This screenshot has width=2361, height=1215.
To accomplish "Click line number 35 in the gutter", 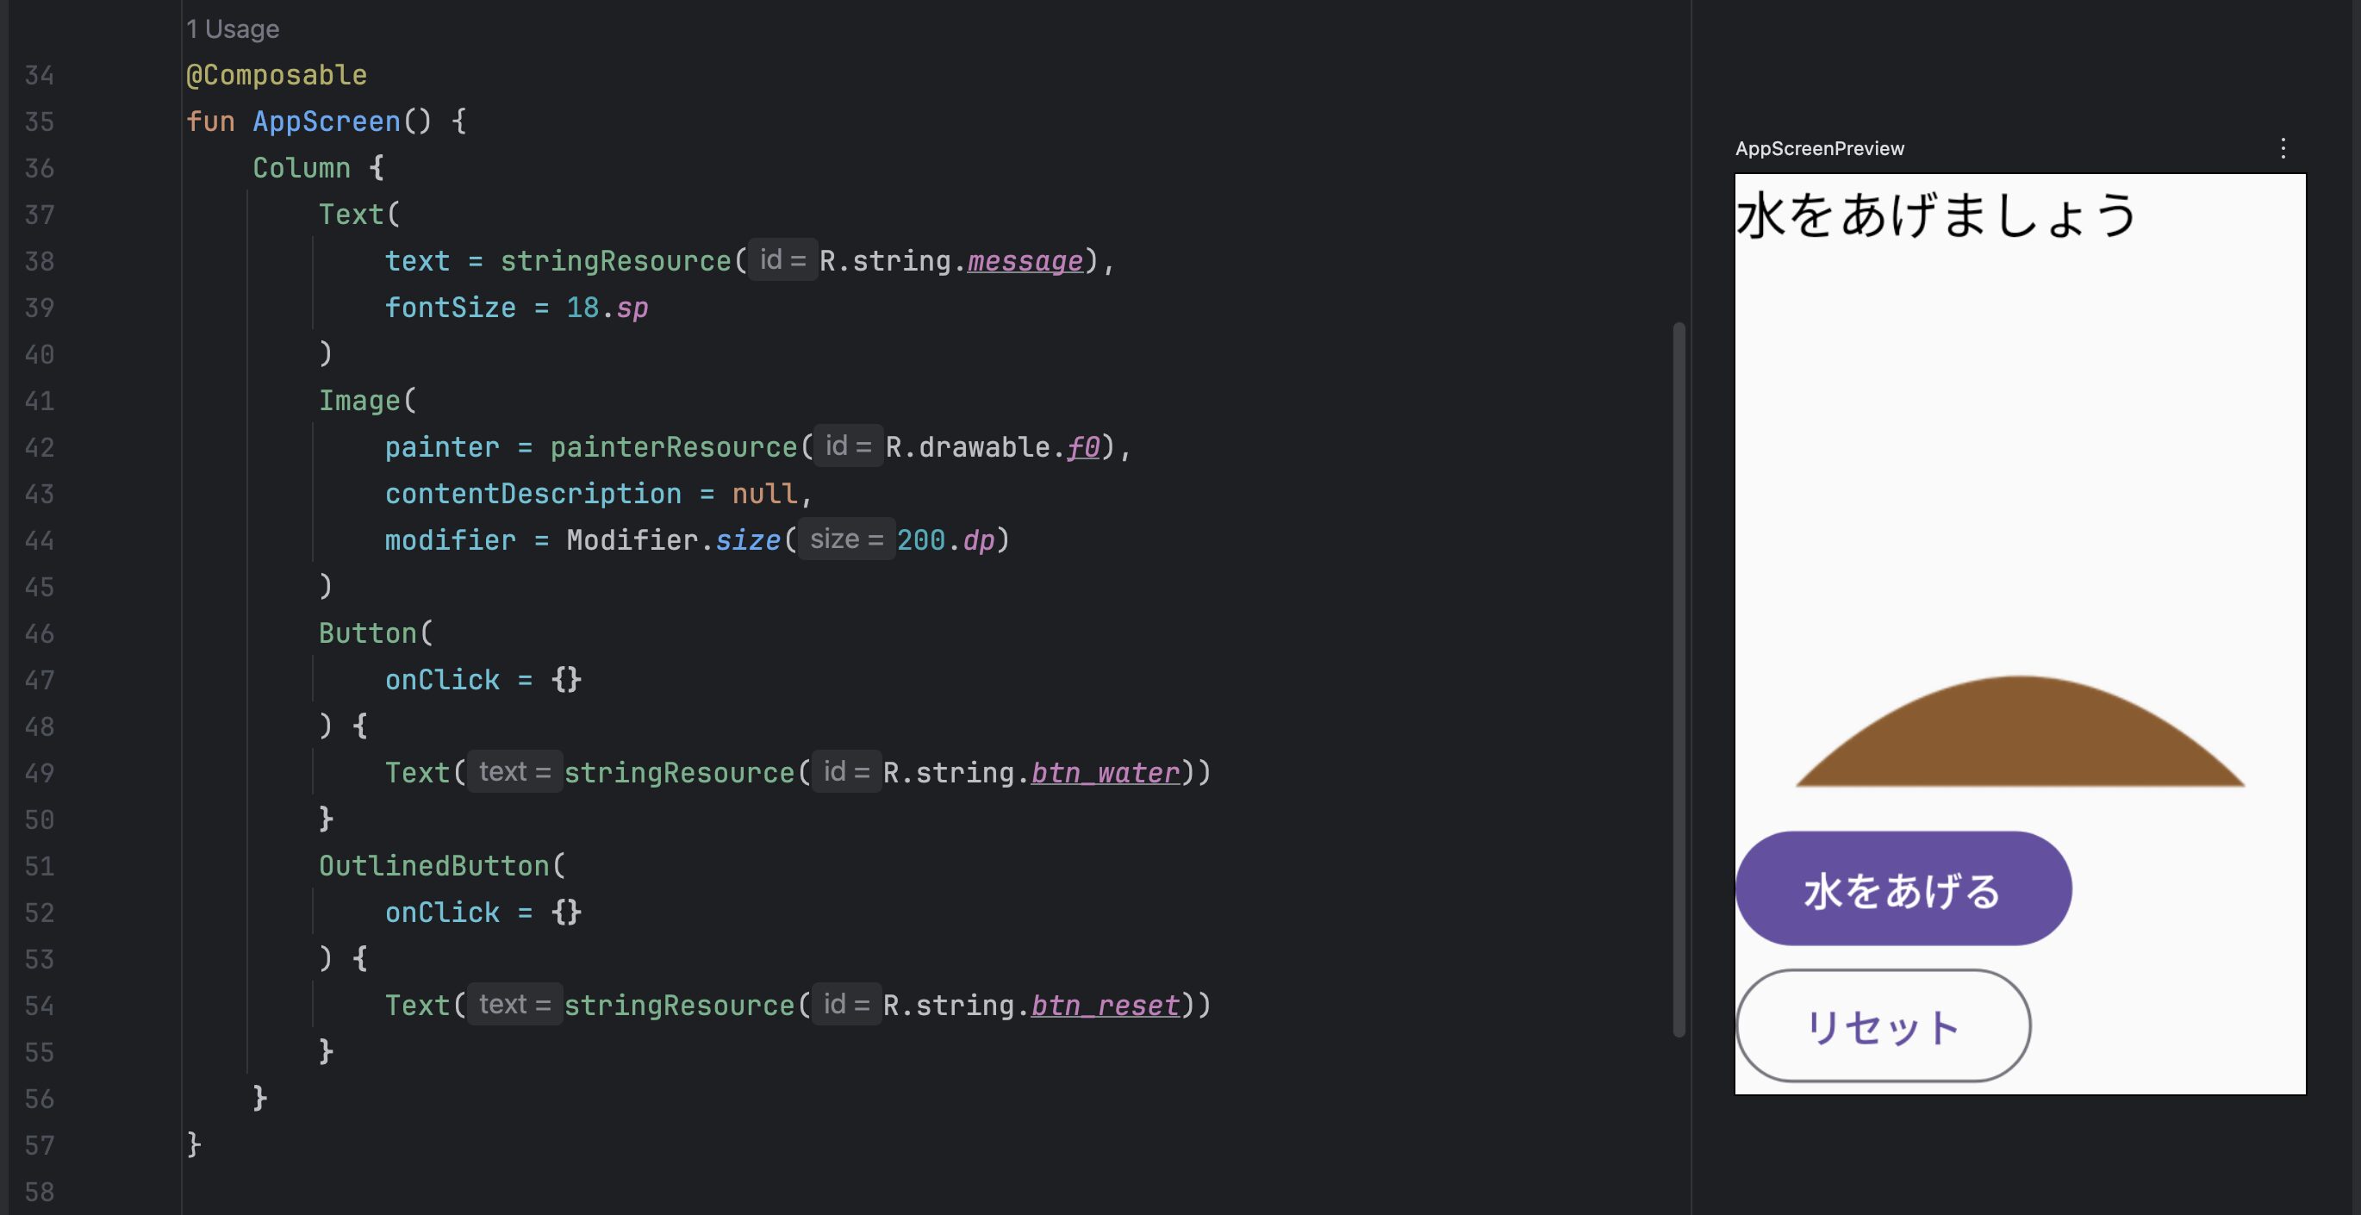I will [40, 121].
